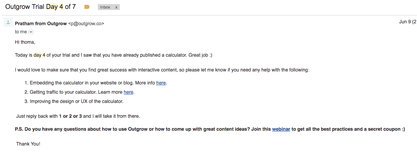The image size is (417, 157).
Task: Remove the Inbox label using its x
Action: [116, 7]
